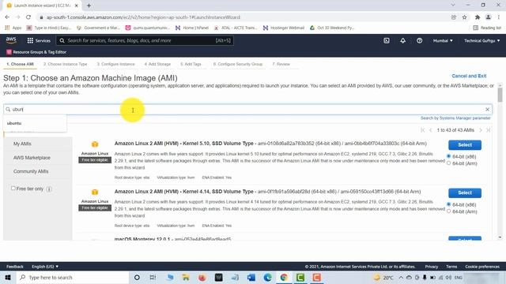Enable Free tier only checkbox
Image resolution: width=506 pixels, height=284 pixels.
click(13, 189)
